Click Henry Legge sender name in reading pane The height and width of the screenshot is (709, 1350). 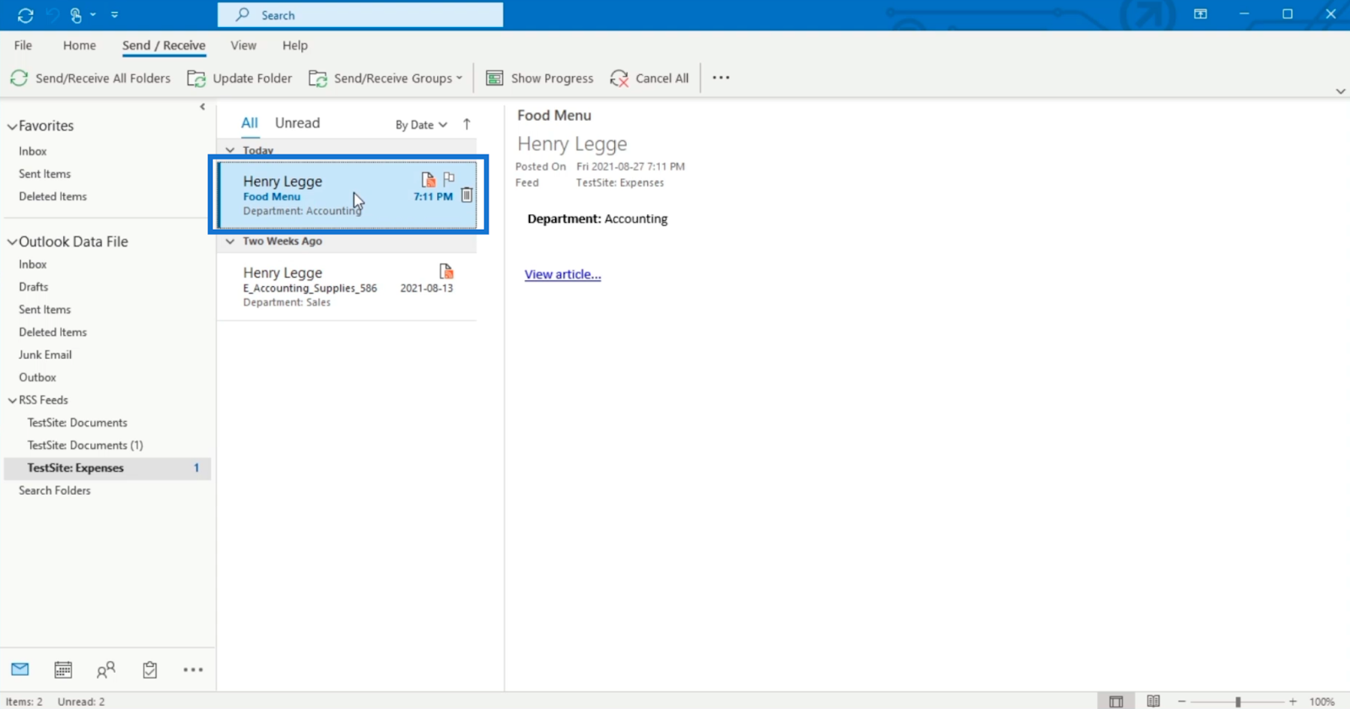572,144
